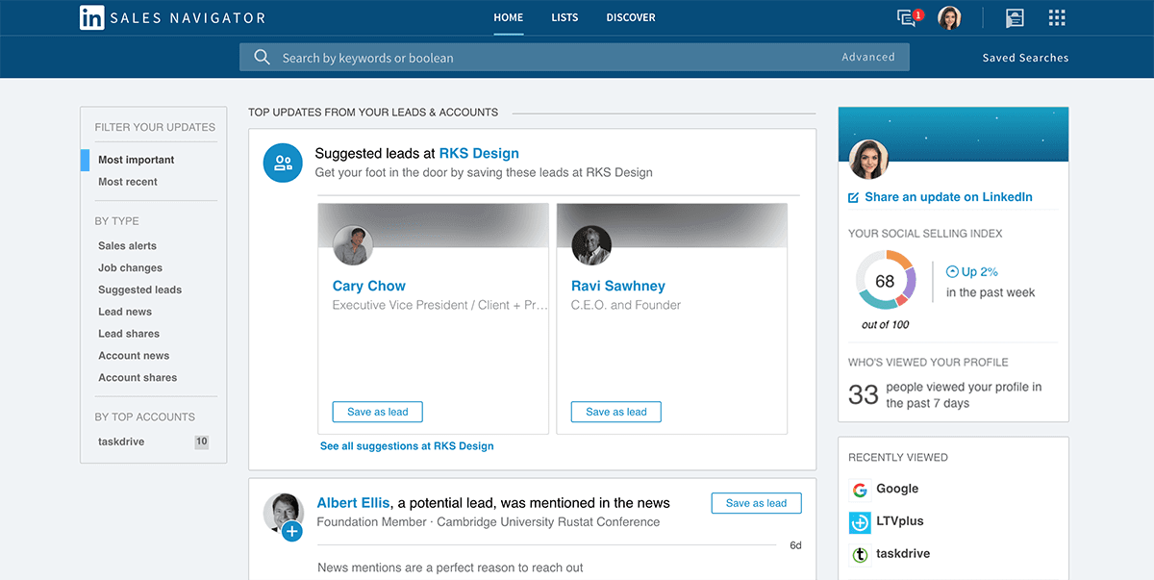1154x580 pixels.
Task: Save Cary Chow as lead
Action: [x=378, y=412]
